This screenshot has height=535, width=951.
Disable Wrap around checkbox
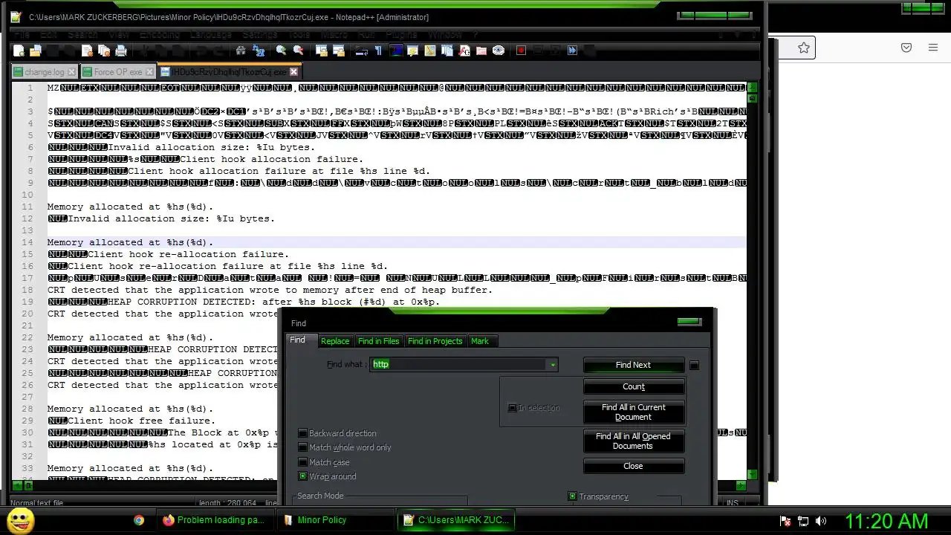click(x=302, y=476)
